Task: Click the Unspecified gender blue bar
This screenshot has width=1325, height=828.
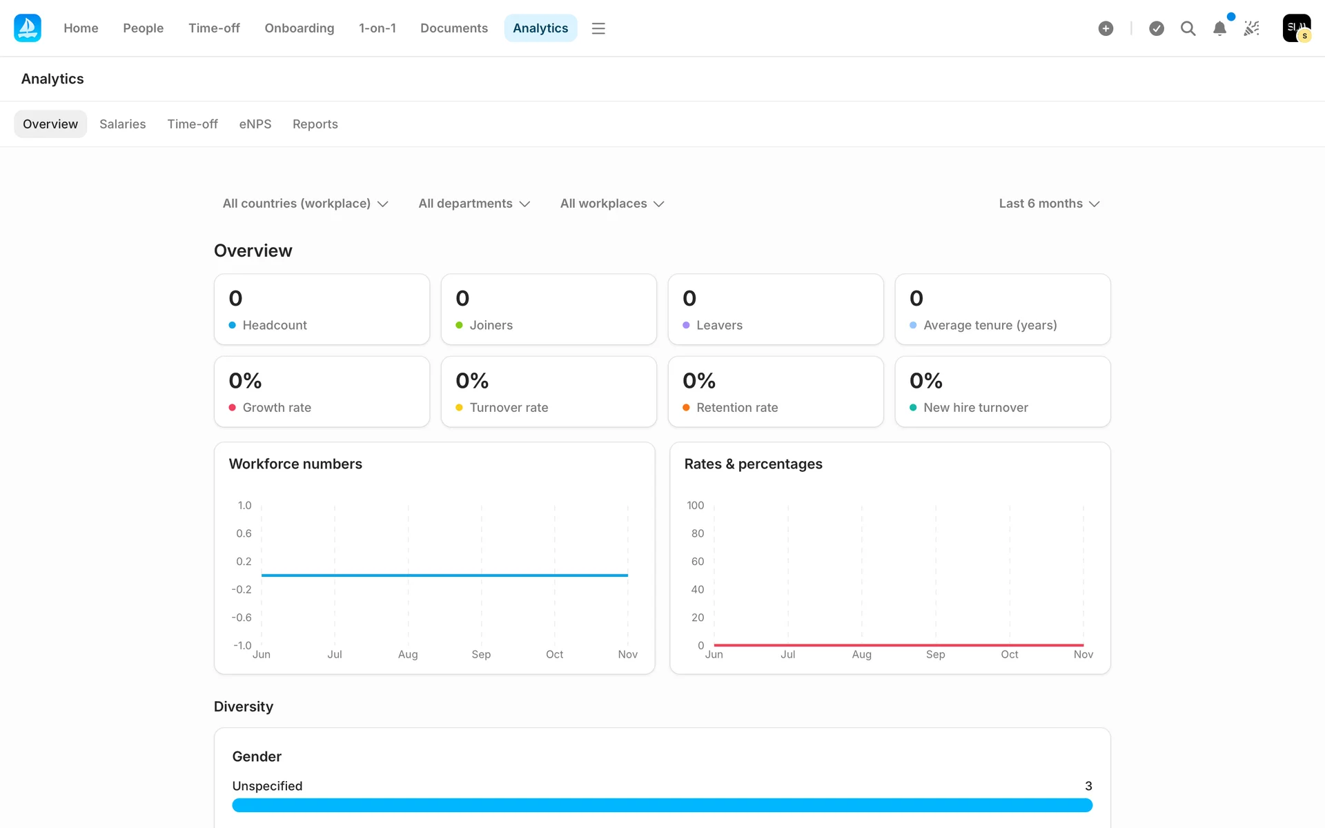Action: (x=662, y=805)
